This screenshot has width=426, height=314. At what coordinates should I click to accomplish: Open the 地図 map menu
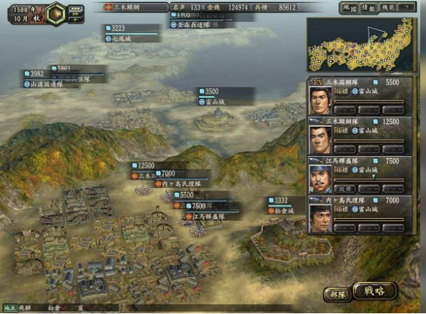pos(349,7)
